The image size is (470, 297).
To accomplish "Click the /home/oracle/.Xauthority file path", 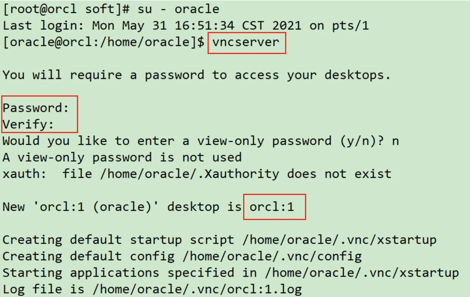I will tap(190, 174).
